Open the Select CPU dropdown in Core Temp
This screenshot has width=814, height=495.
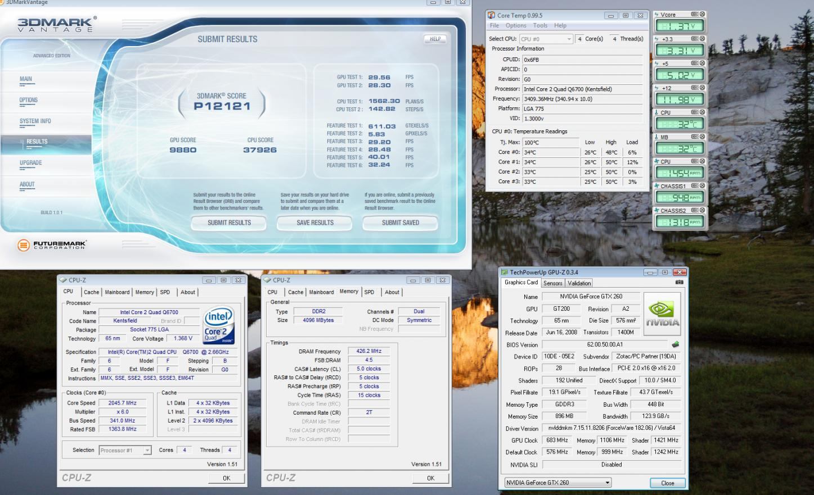pos(546,39)
